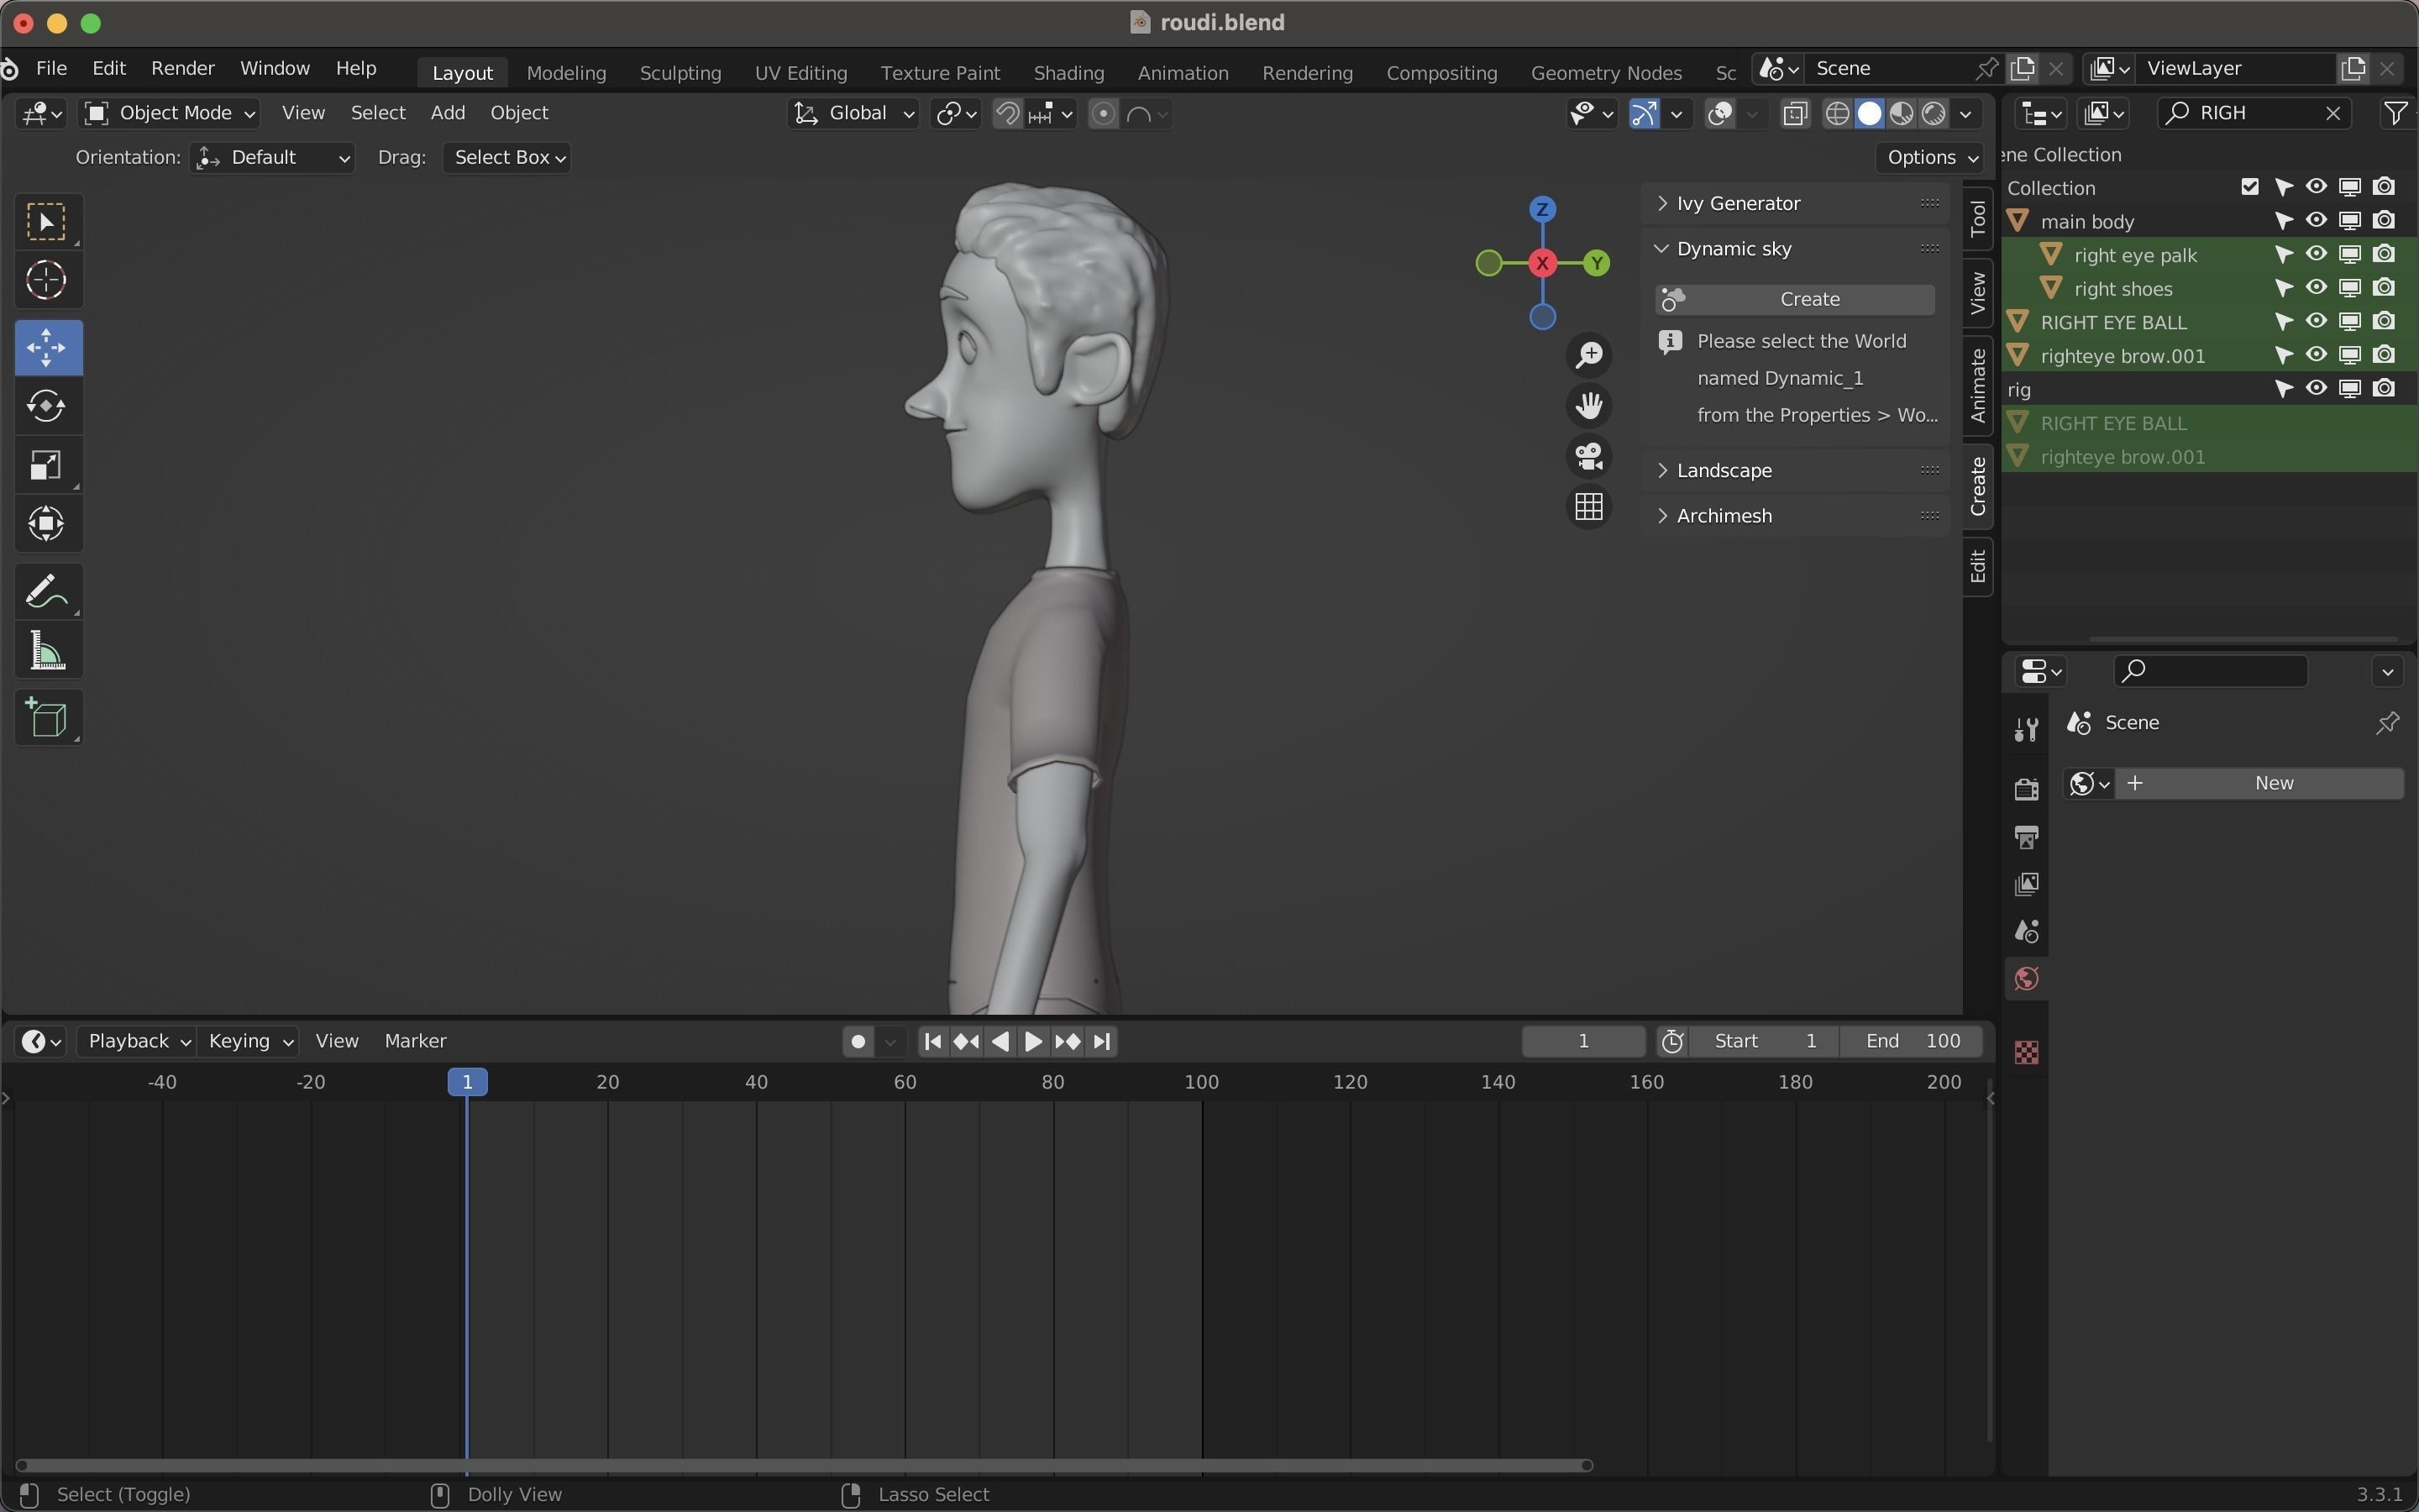Expand the Landscape panel
The image size is (2419, 1512).
coord(1724,470)
